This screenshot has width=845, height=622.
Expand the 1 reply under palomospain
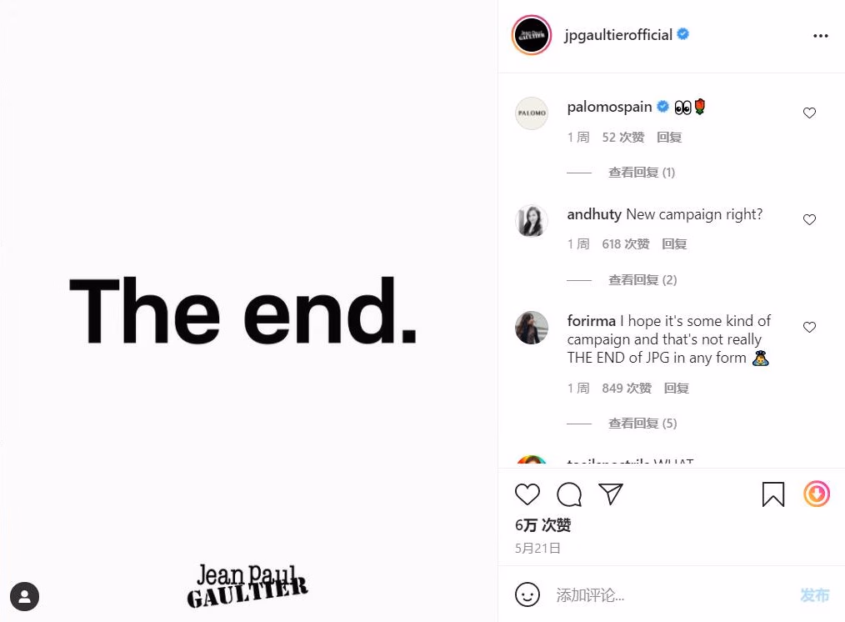click(642, 173)
